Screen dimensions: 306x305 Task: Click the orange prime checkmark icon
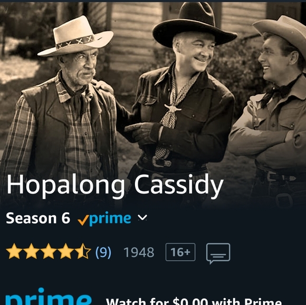pyautogui.click(x=83, y=220)
